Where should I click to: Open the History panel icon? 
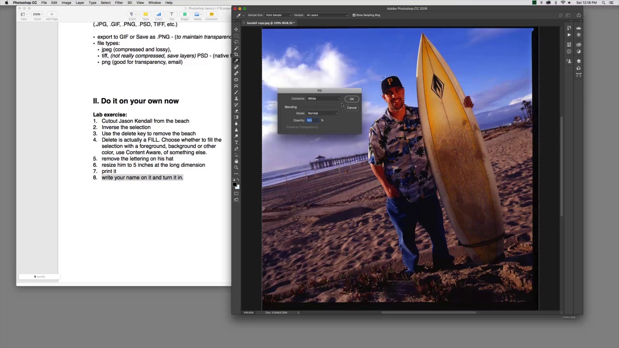(x=569, y=28)
